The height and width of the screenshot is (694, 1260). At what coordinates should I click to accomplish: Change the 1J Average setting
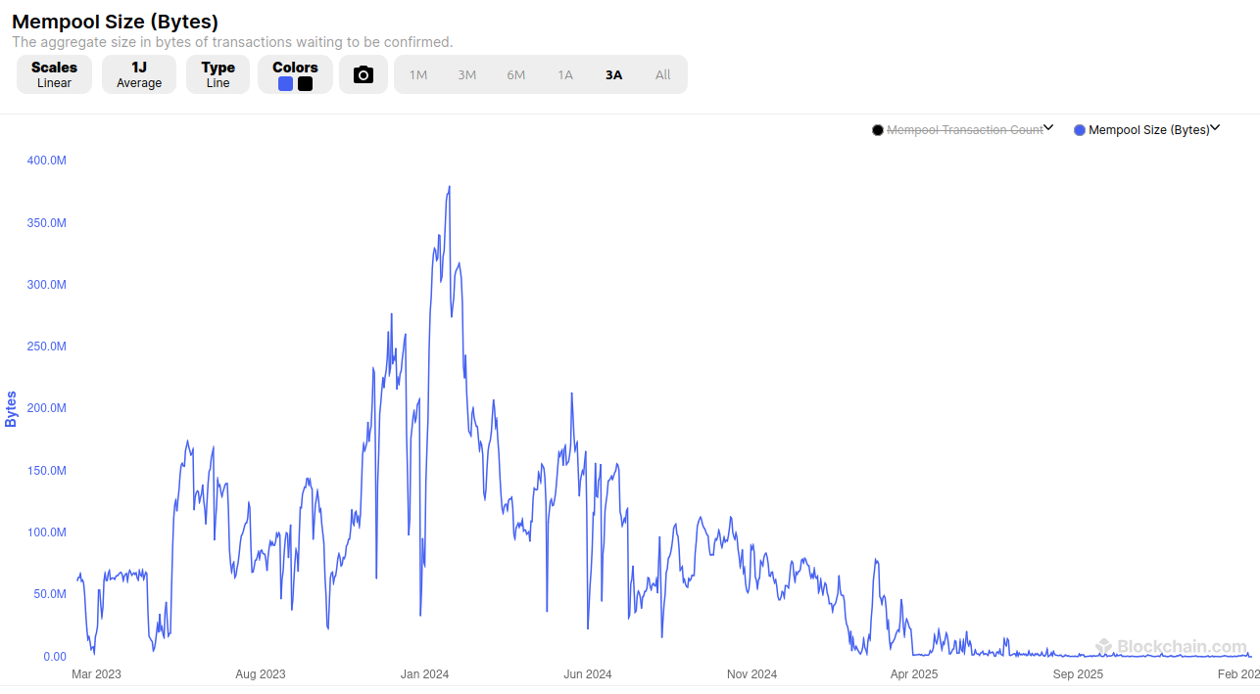tap(139, 74)
